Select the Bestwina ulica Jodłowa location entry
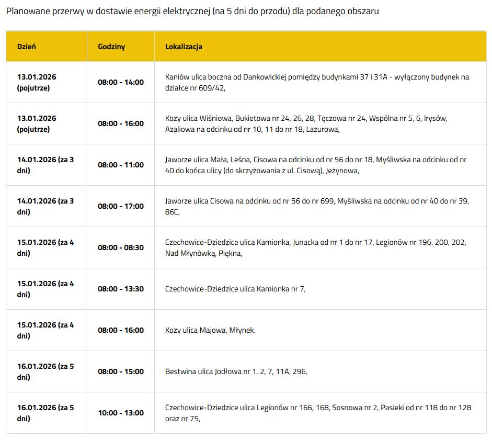The image size is (492, 440). [x=236, y=372]
